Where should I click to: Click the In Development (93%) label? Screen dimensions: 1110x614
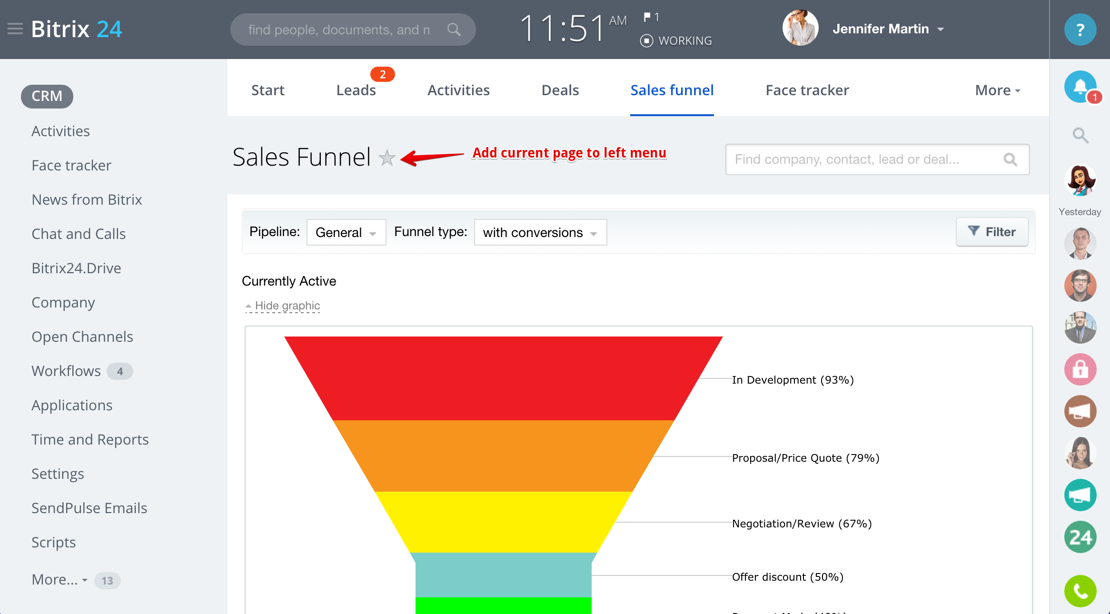coord(793,380)
